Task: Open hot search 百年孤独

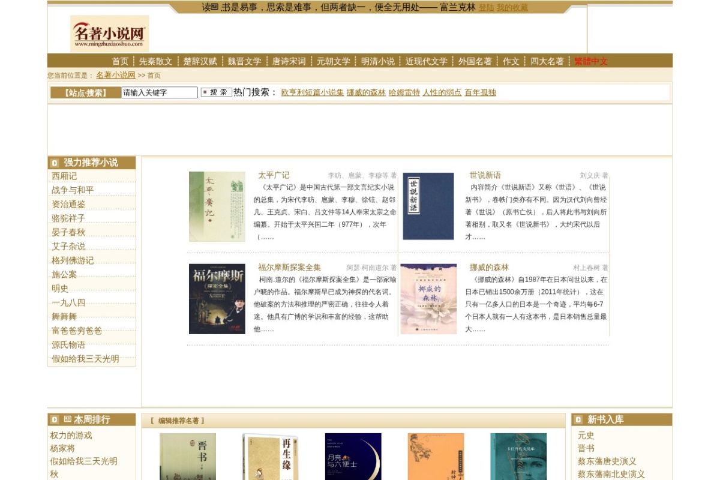Action: [480, 92]
